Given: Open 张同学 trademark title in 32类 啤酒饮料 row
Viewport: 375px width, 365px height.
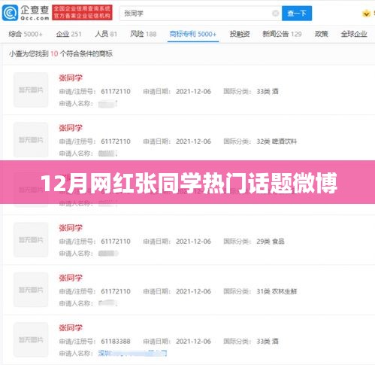Looking at the screenshot, I should (71, 128).
